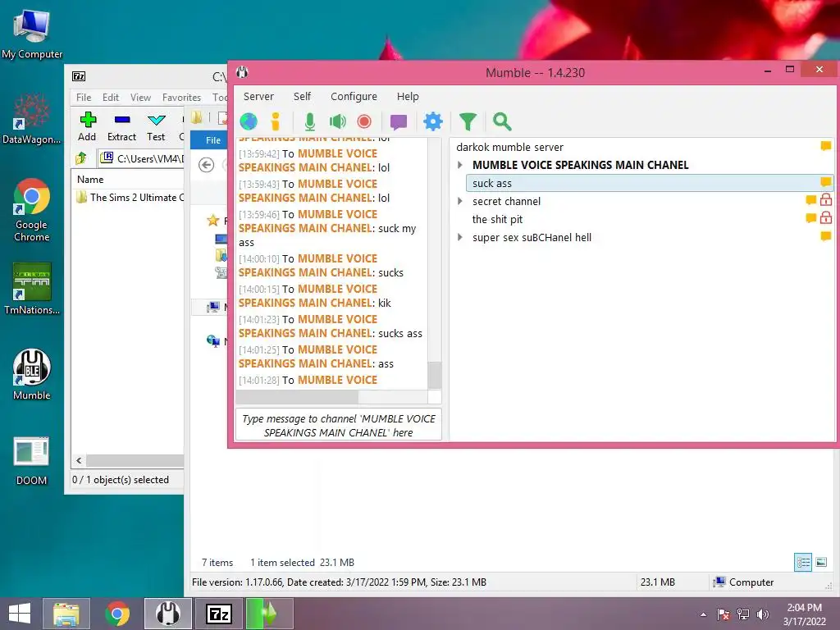Switch Explorer to details view icon
This screenshot has height=630, width=840.
pyautogui.click(x=803, y=562)
